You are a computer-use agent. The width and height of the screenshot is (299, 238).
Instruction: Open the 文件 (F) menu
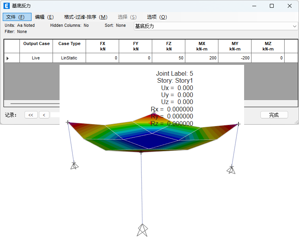coord(17,17)
